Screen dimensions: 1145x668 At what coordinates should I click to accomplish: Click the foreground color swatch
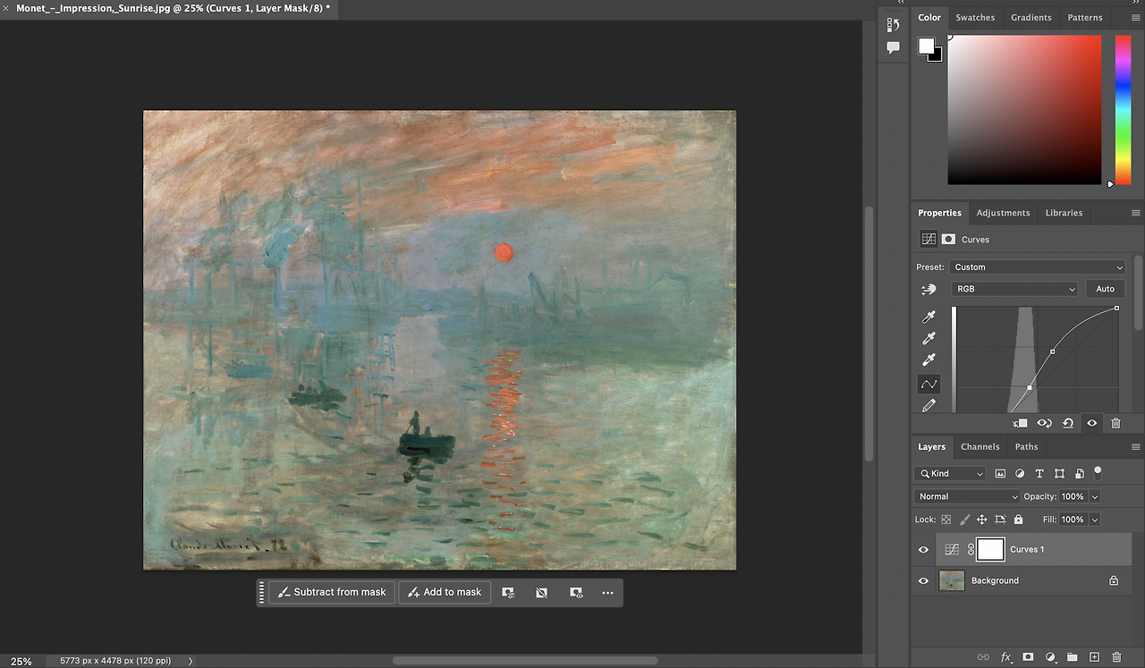[926, 46]
